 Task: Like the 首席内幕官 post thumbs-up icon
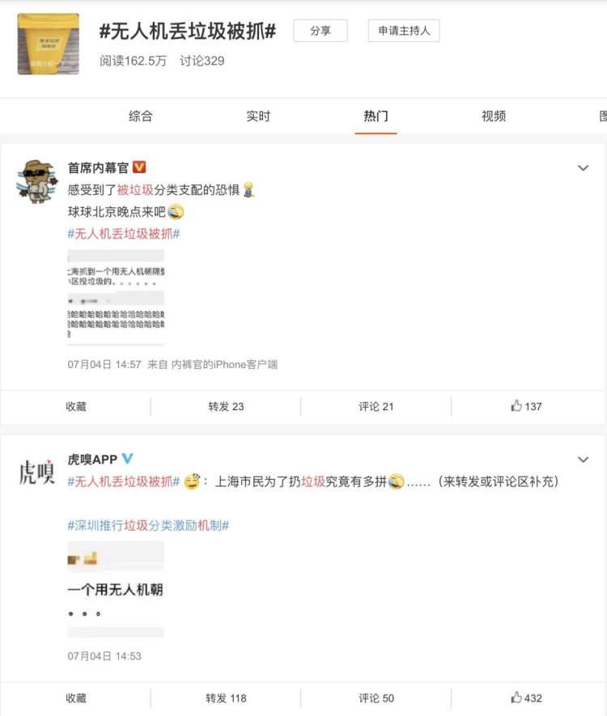click(516, 405)
